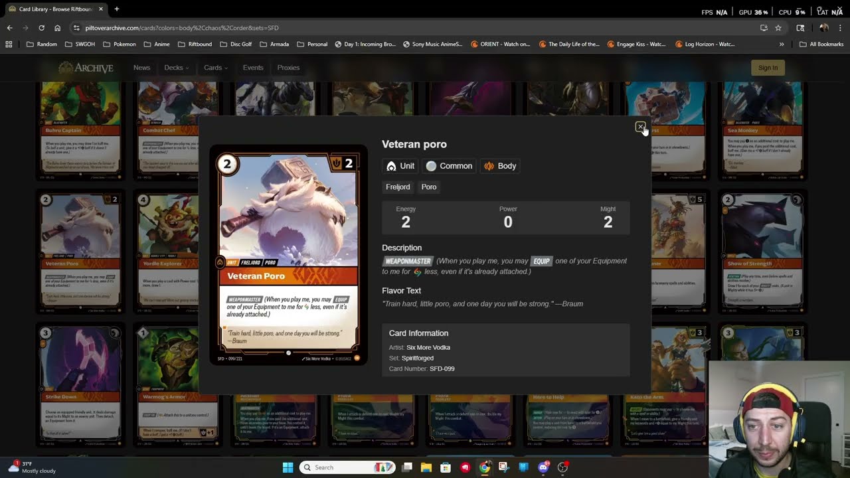Show more bookmarks with the chevron
The image size is (850, 478).
click(x=782, y=44)
